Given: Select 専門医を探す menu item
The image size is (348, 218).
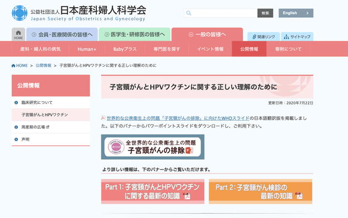Looking at the screenshot, I should click(x=167, y=49).
